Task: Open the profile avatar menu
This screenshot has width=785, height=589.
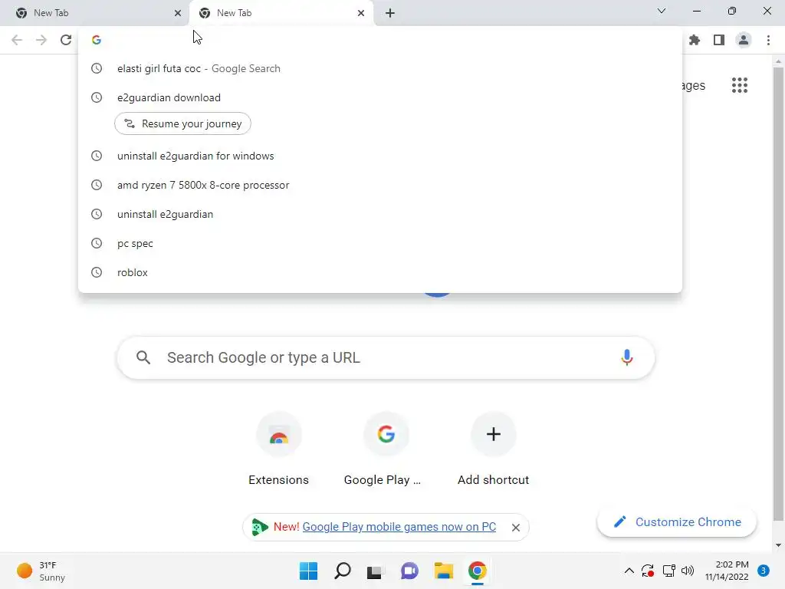Action: (x=744, y=40)
